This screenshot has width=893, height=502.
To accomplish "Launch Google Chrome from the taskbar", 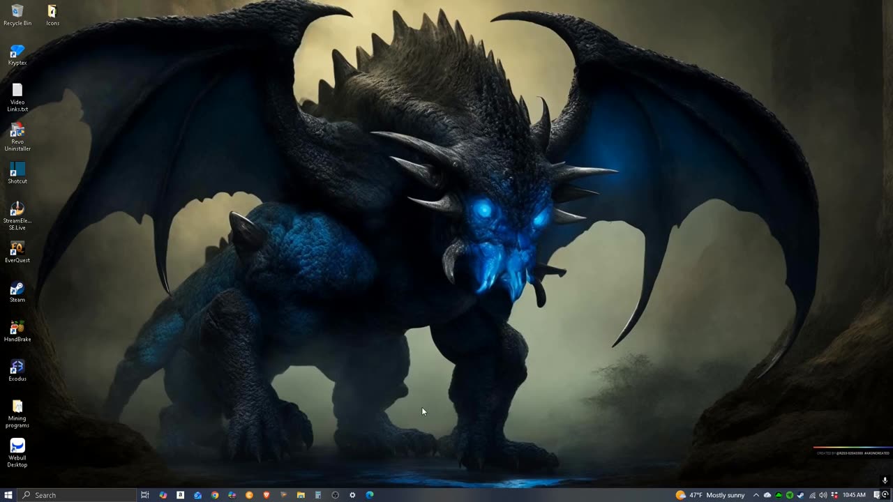I will coord(215,495).
